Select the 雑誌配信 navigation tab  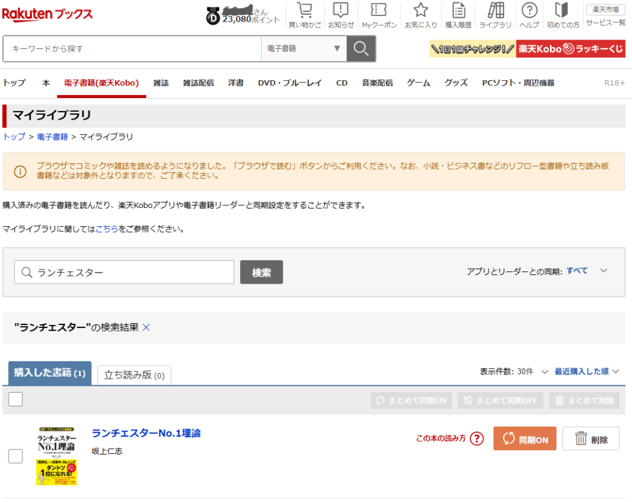(x=198, y=83)
